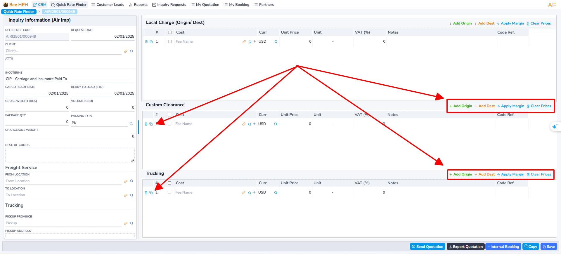Click the Desc of Goods text area

pos(70,155)
